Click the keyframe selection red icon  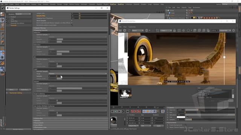pyautogui.click(x=139, y=111)
